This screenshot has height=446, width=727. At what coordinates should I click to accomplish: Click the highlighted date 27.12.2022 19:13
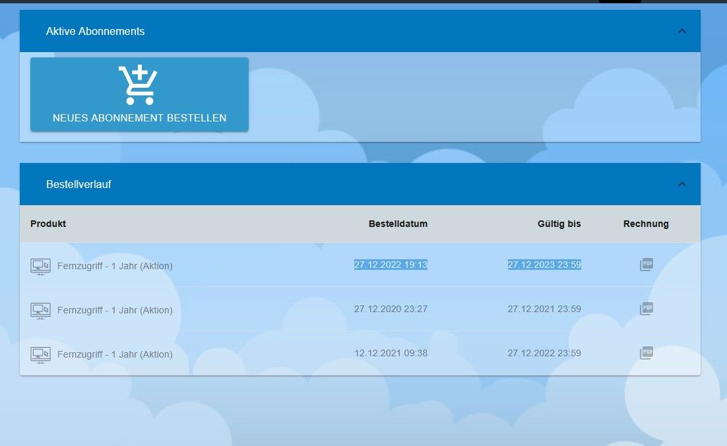391,265
